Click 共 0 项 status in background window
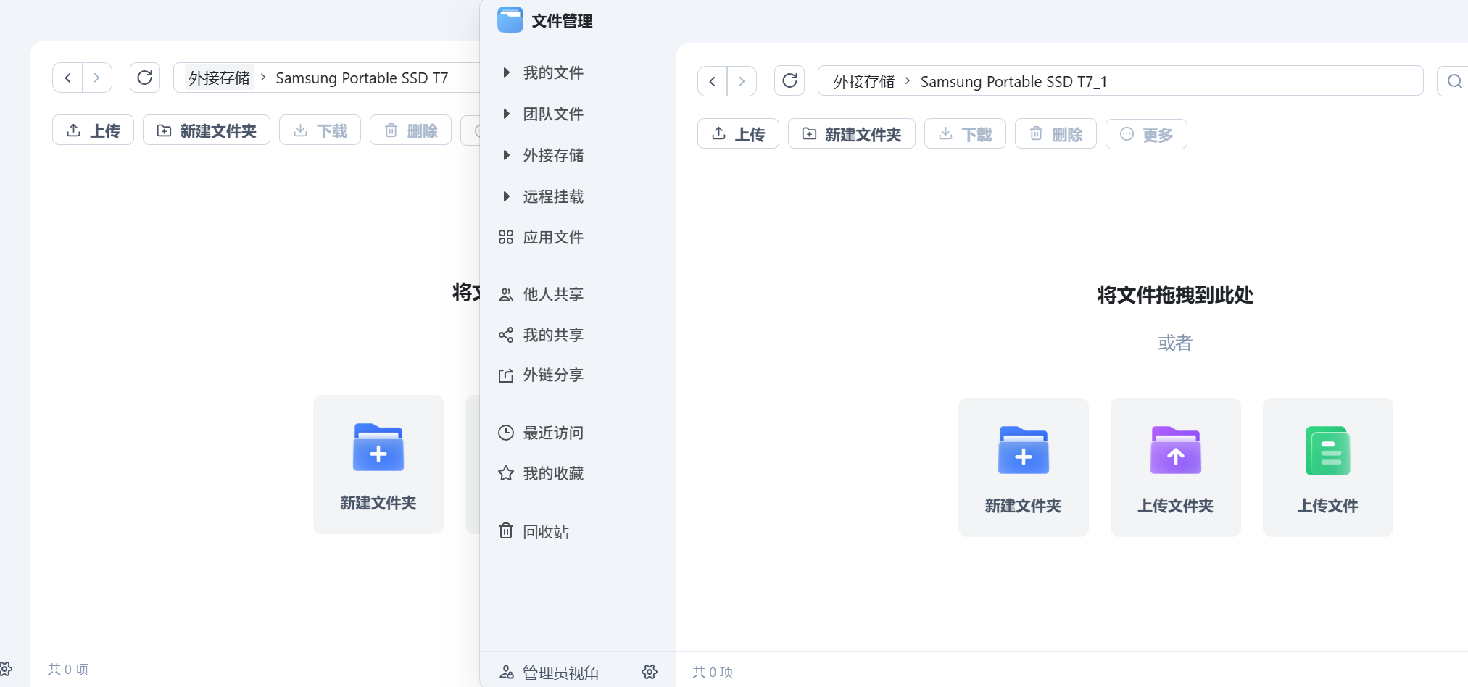Image resolution: width=1468 pixels, height=687 pixels. pyautogui.click(x=68, y=669)
